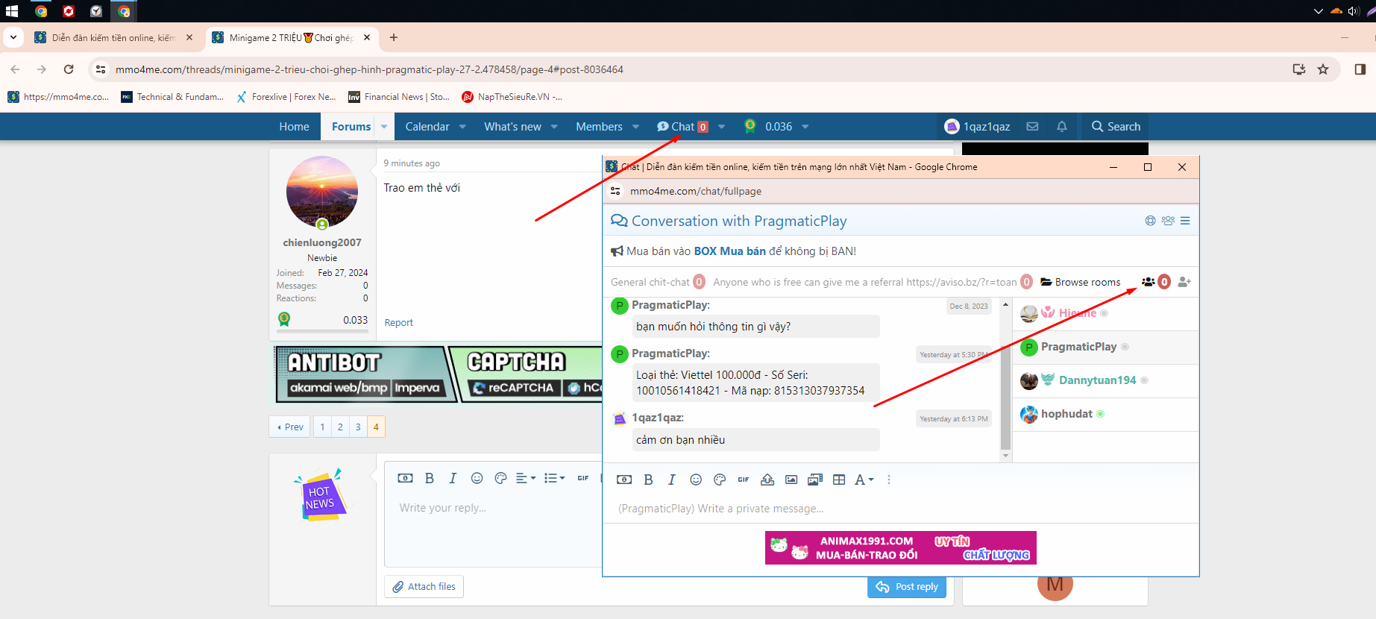Click Forums tab in navigation

(x=351, y=127)
